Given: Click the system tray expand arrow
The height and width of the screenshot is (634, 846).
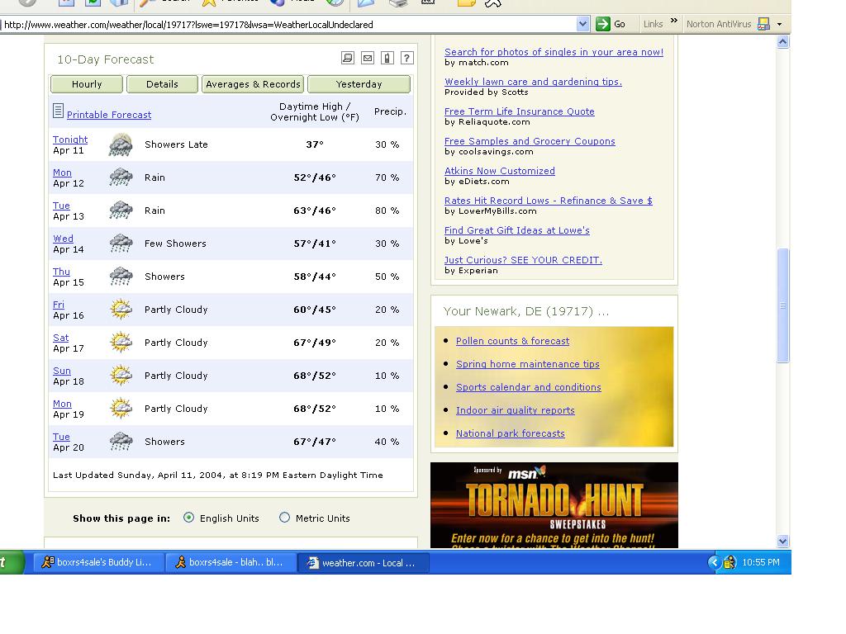Looking at the screenshot, I should coord(714,562).
